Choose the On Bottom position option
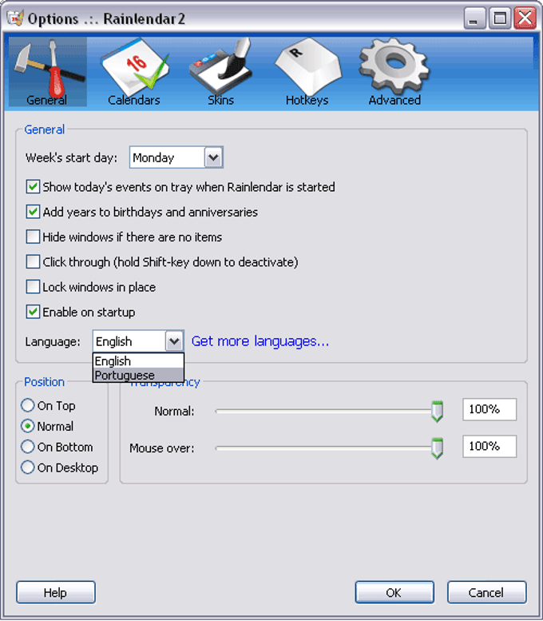Viewport: 543px width, 621px height. (x=27, y=447)
